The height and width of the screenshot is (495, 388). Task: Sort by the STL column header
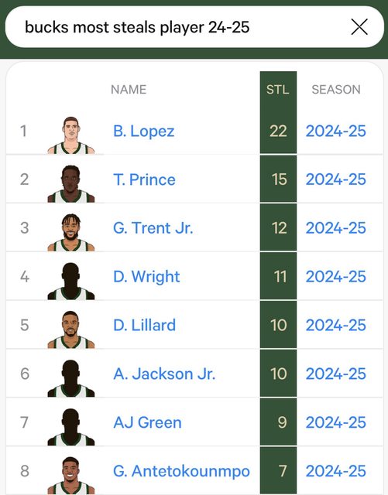coord(278,90)
